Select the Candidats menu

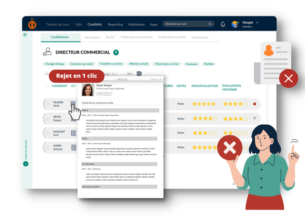95,24
